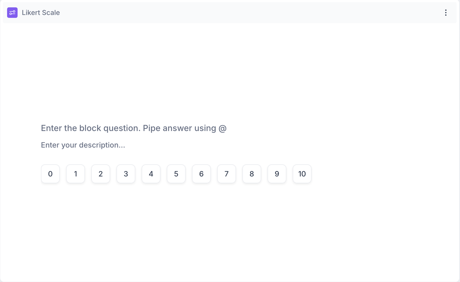Image resolution: width=460 pixels, height=282 pixels.
Task: Select rating 1 on the scale
Action: pyautogui.click(x=76, y=174)
